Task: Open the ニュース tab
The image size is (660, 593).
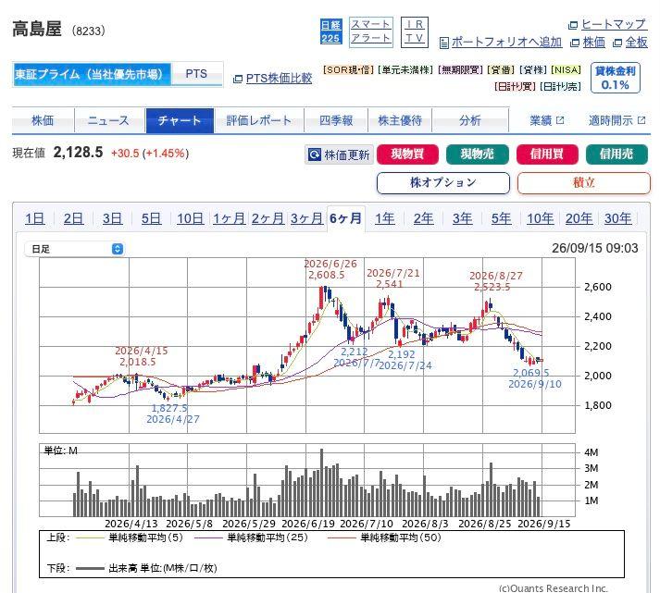Action: coord(110,120)
